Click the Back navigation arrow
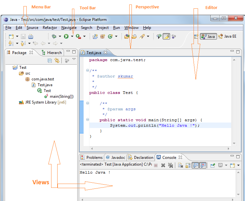 [x=43, y=43]
